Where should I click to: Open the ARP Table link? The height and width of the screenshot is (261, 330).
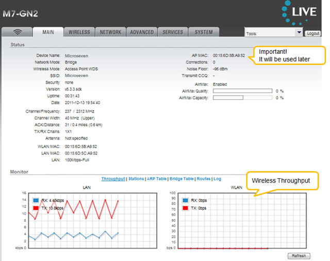coord(157,179)
